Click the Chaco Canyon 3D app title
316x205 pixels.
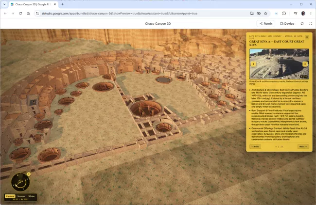click(158, 24)
